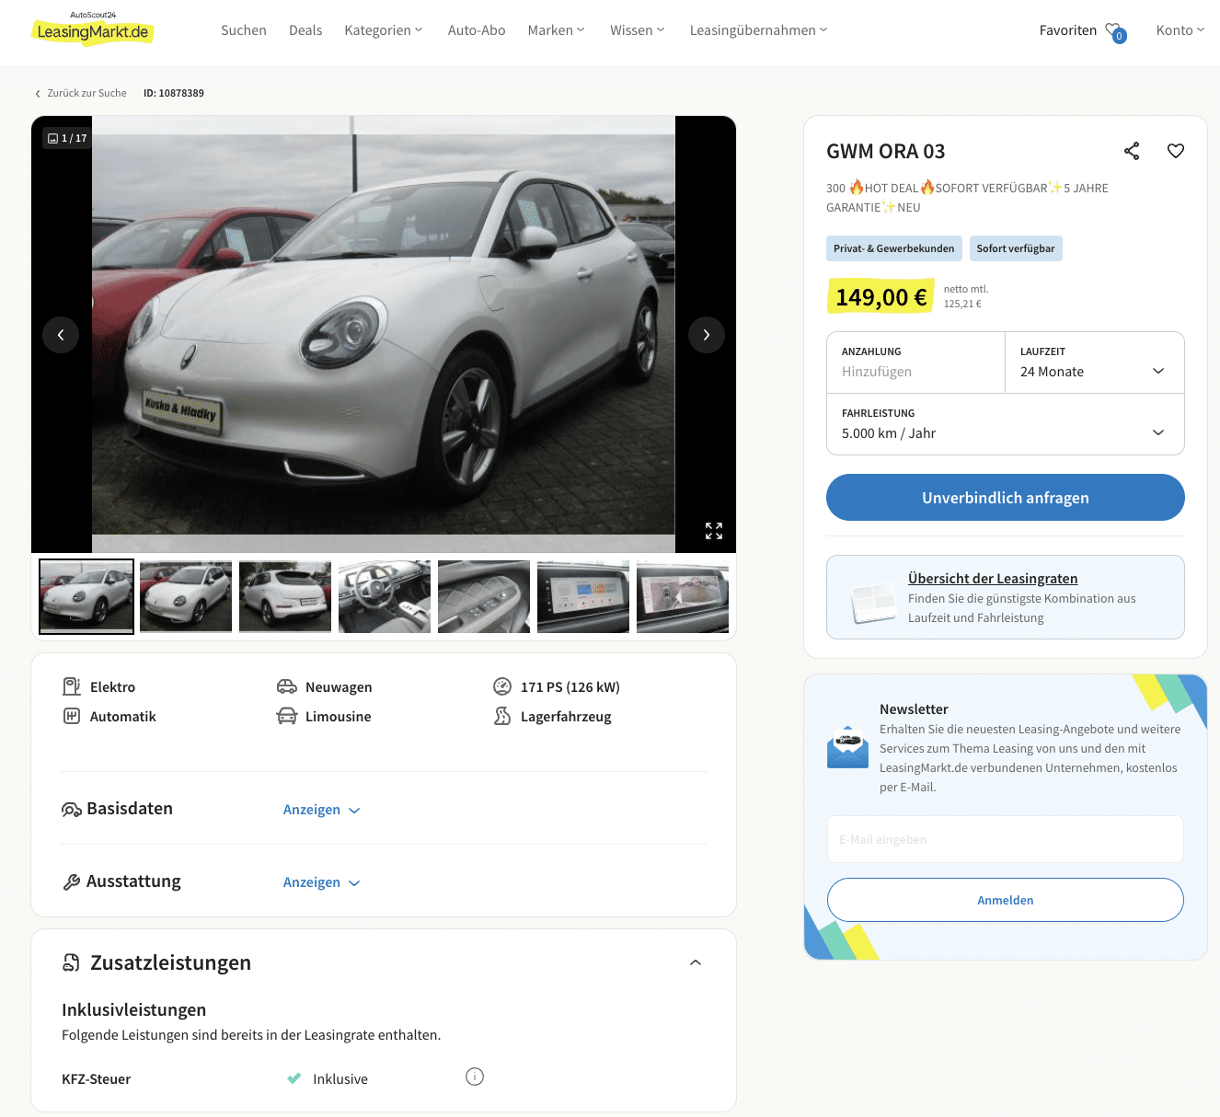Show previous image in gallery
This screenshot has height=1117, width=1220.
[x=61, y=335]
